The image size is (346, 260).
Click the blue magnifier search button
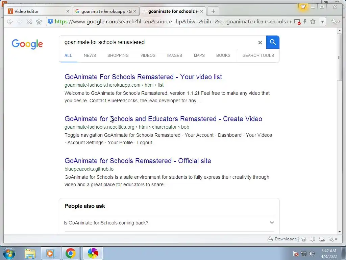pyautogui.click(x=273, y=42)
